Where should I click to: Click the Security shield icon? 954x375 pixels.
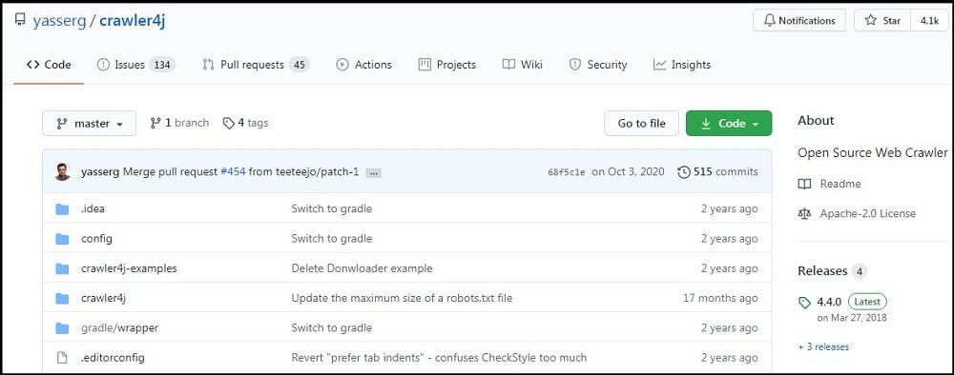(575, 65)
